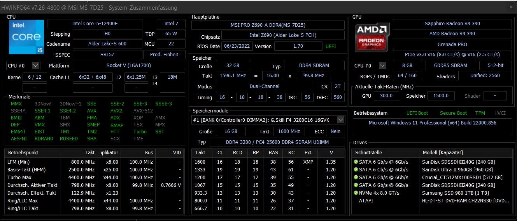Viewport: 517px width, 221px height.
Task: Click the green status icon for Samsung SSD 980
Action: coord(356,193)
